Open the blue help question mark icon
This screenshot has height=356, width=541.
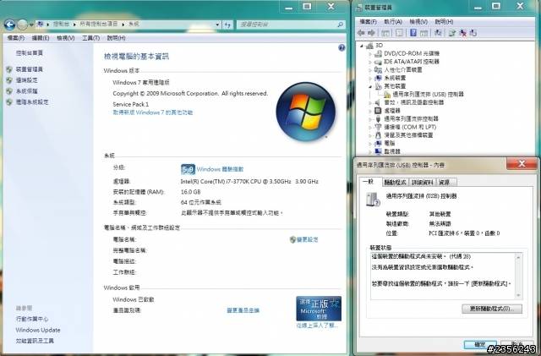(x=342, y=48)
